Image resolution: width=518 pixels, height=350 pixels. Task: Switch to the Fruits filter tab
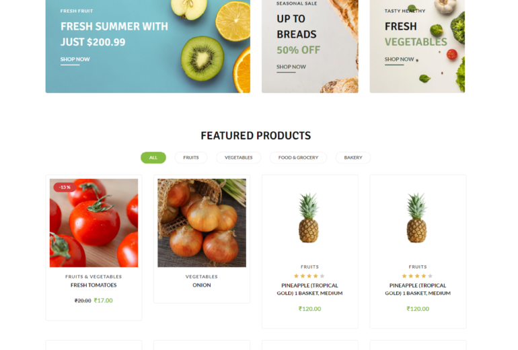pos(191,157)
